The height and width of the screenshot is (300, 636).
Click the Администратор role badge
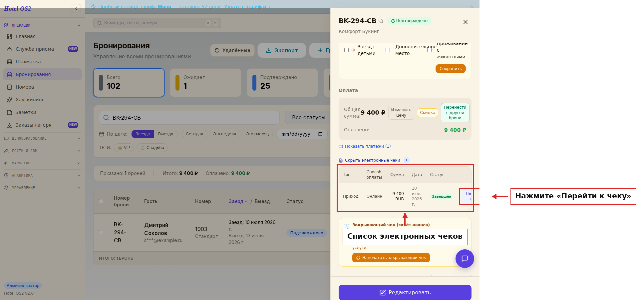pyautogui.click(x=23, y=286)
